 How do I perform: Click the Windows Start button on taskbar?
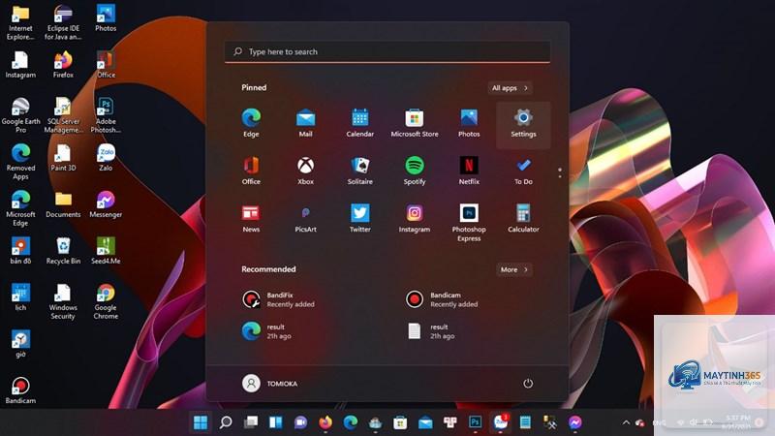[x=201, y=422]
